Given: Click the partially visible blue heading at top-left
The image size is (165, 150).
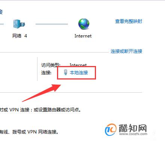Looking at the screenshot, I should 1,12.
